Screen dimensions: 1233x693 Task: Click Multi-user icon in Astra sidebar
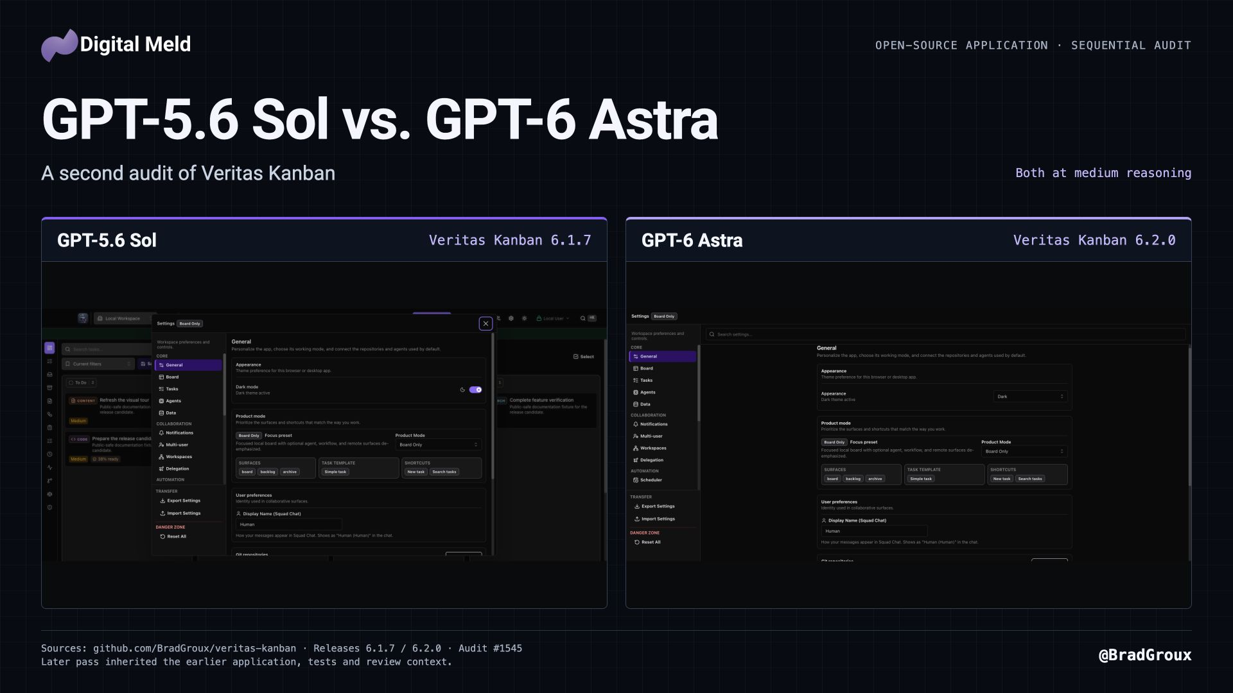pos(636,436)
